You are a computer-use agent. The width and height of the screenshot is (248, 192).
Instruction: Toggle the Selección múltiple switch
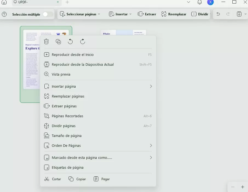[x=48, y=14]
